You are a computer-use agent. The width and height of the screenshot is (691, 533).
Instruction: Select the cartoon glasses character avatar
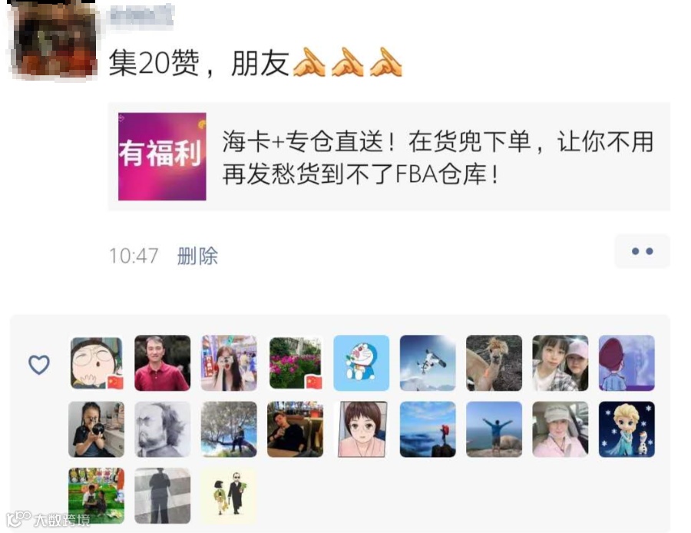(x=96, y=363)
